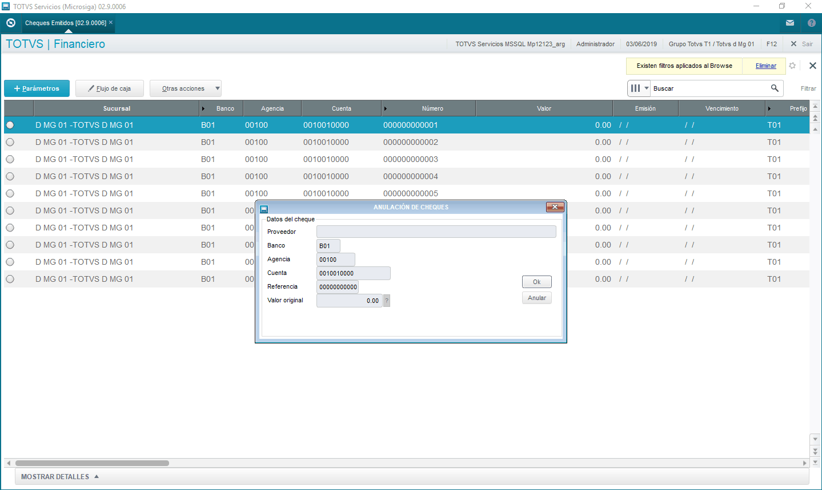Select radio for row 000000000002
The width and height of the screenshot is (822, 490).
click(10, 142)
